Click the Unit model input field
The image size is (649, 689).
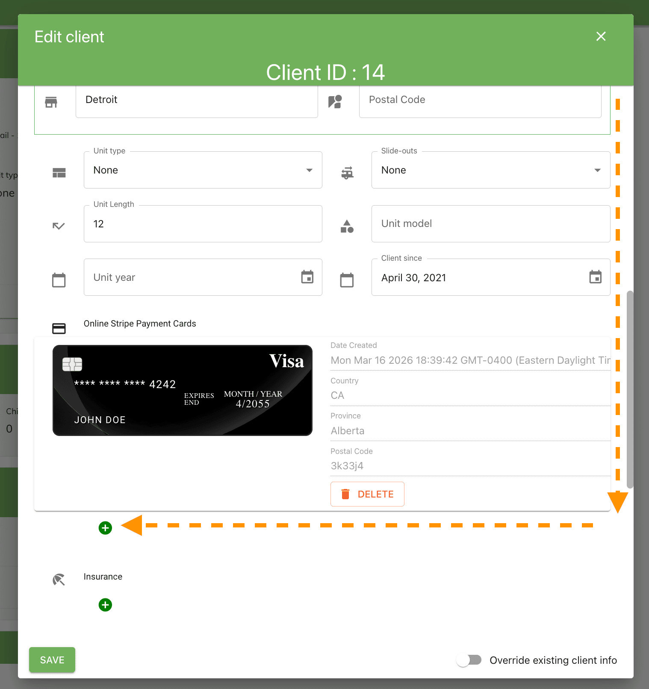[x=491, y=224]
